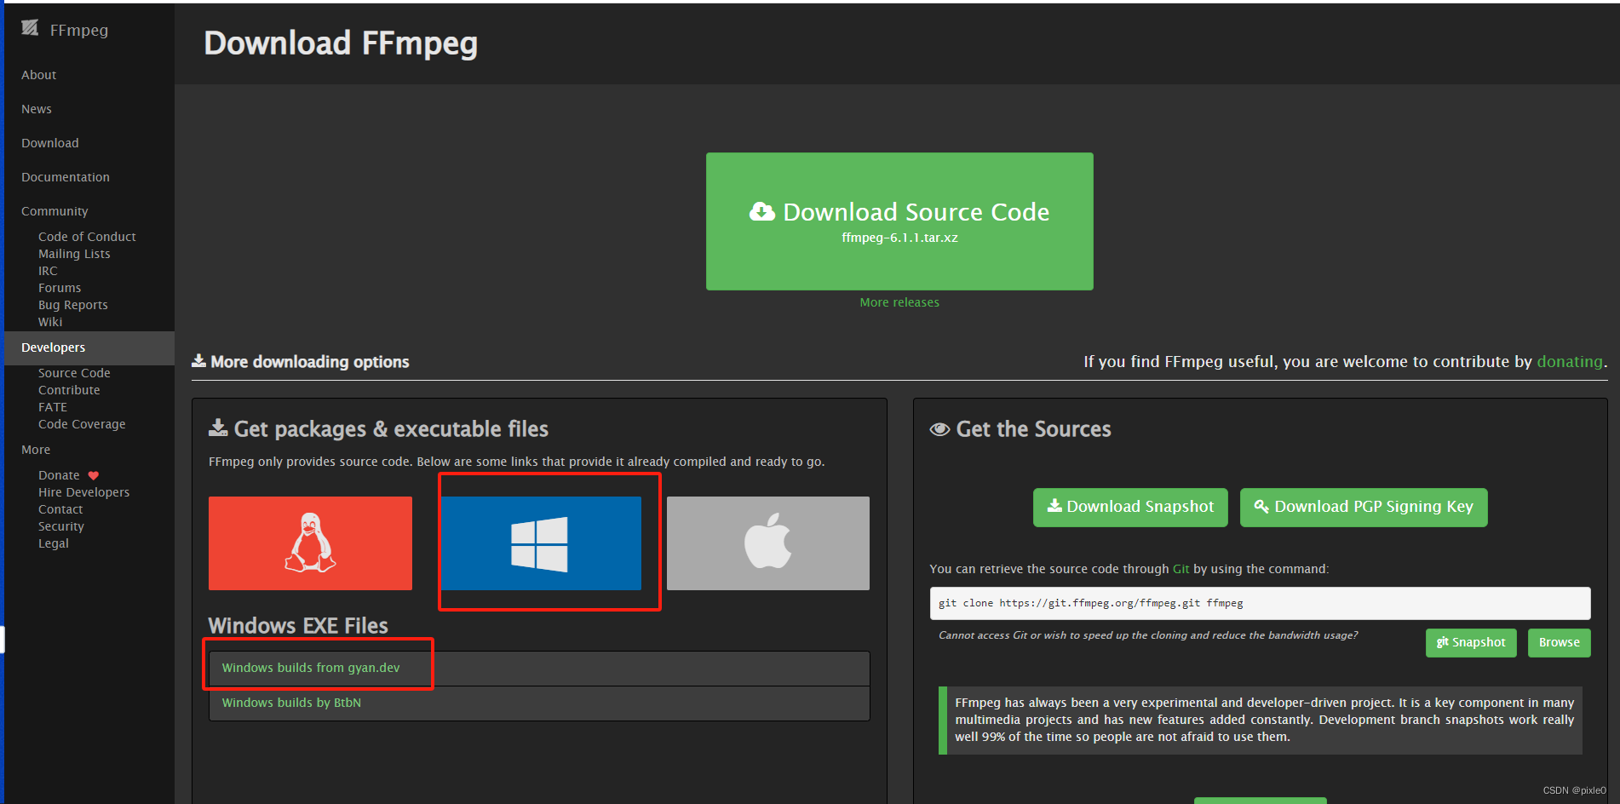Click the red heart icon beside Donate
Image resolution: width=1620 pixels, height=804 pixels.
point(94,475)
